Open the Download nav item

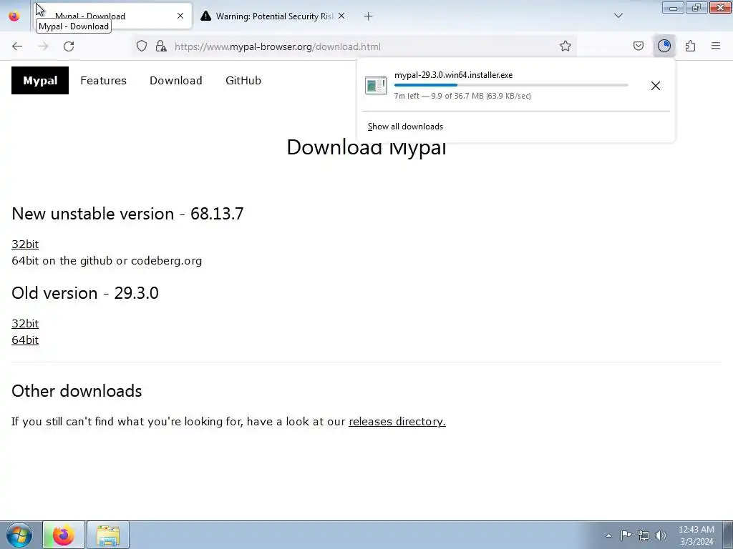click(176, 80)
